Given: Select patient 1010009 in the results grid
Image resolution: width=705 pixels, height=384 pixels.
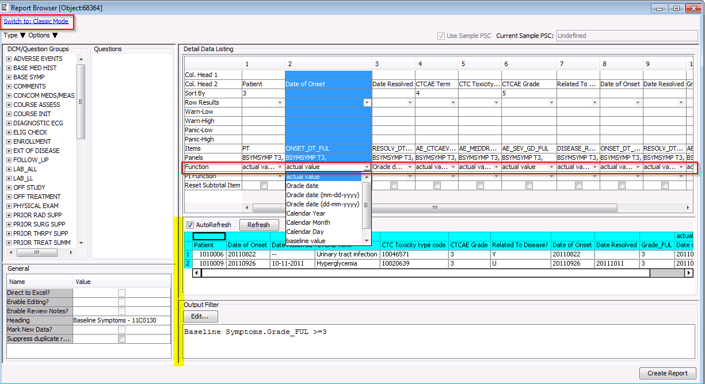Looking at the screenshot, I should tap(210, 263).
